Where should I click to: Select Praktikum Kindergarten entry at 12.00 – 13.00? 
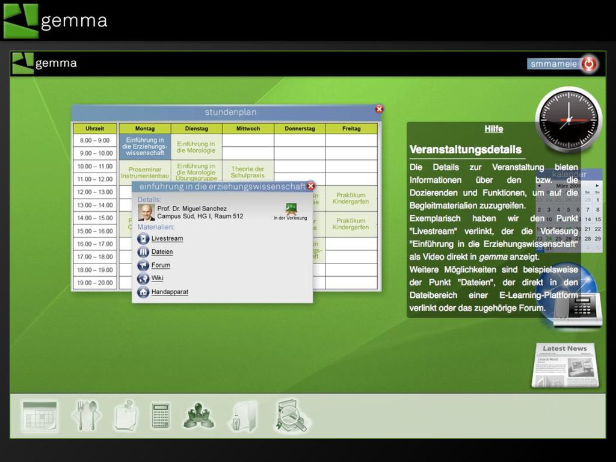(351, 199)
